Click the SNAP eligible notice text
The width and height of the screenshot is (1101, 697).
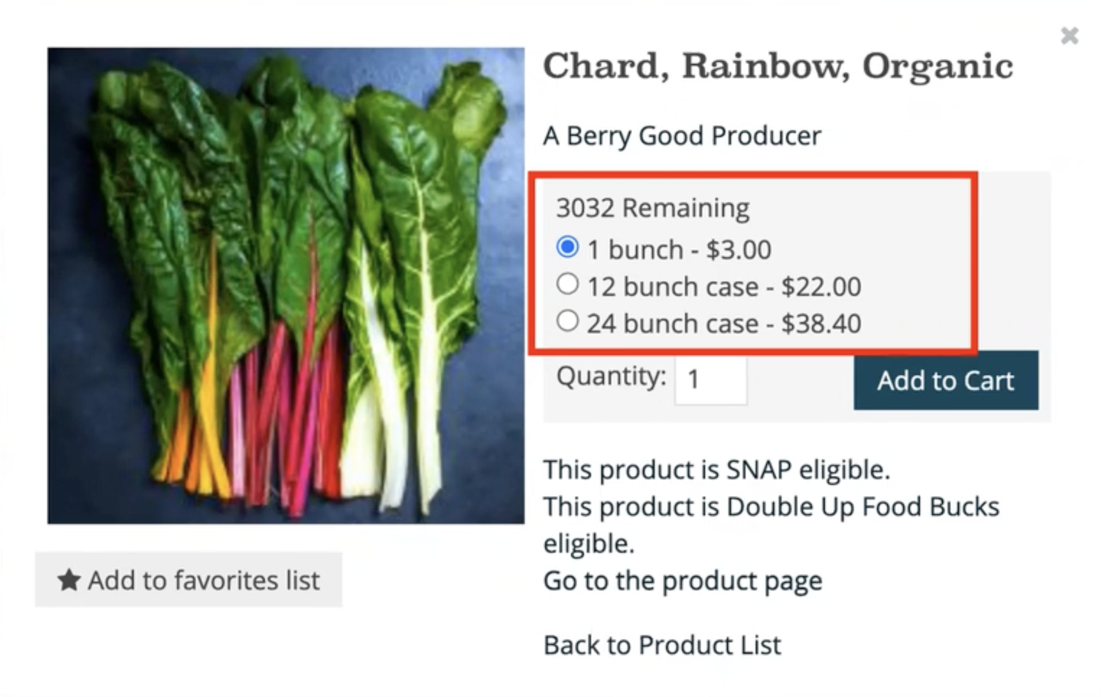point(716,470)
